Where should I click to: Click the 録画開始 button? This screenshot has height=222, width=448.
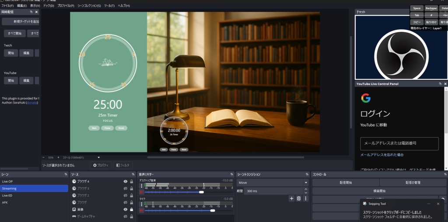(x=379, y=191)
